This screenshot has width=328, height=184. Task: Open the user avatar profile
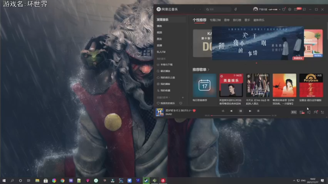click(255, 9)
